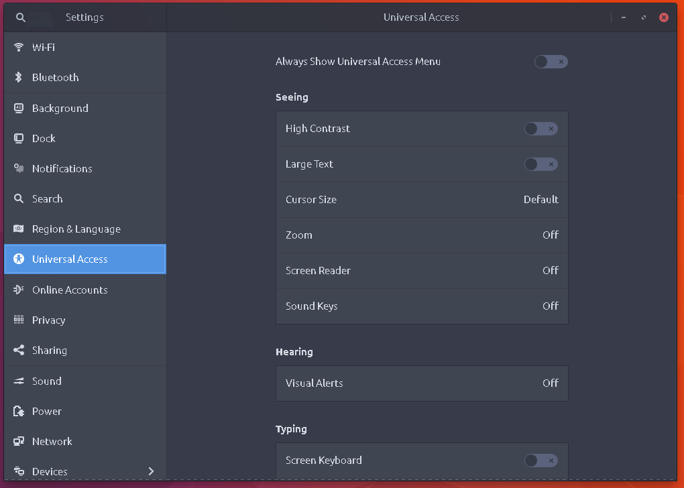Click the Sharing icon in sidebar

click(18, 350)
